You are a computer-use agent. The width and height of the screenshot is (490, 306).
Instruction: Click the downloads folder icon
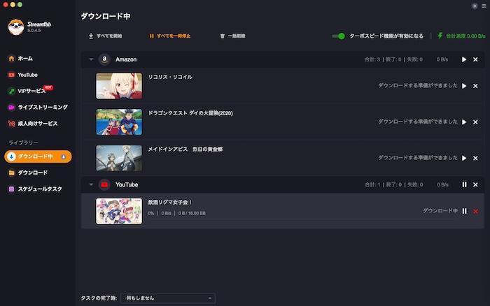tap(12, 173)
